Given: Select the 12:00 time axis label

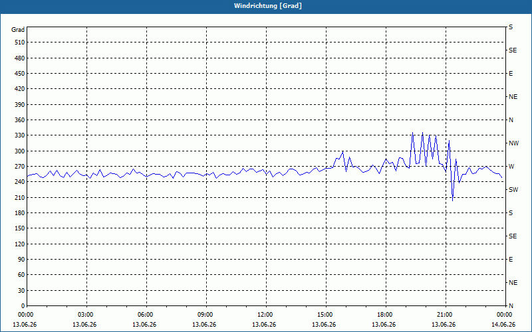Looking at the screenshot, I should (266, 315).
